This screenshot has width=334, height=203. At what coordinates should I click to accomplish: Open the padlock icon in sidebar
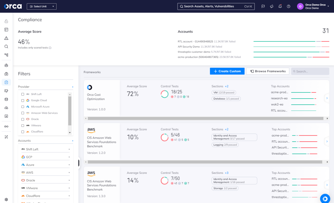(6, 21)
